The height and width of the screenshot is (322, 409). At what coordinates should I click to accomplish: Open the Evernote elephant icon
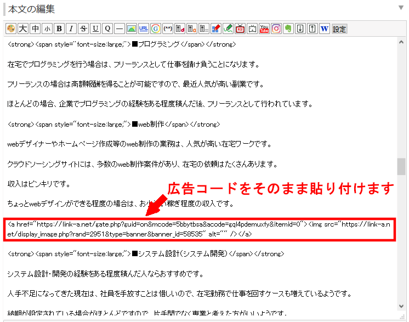(x=288, y=29)
